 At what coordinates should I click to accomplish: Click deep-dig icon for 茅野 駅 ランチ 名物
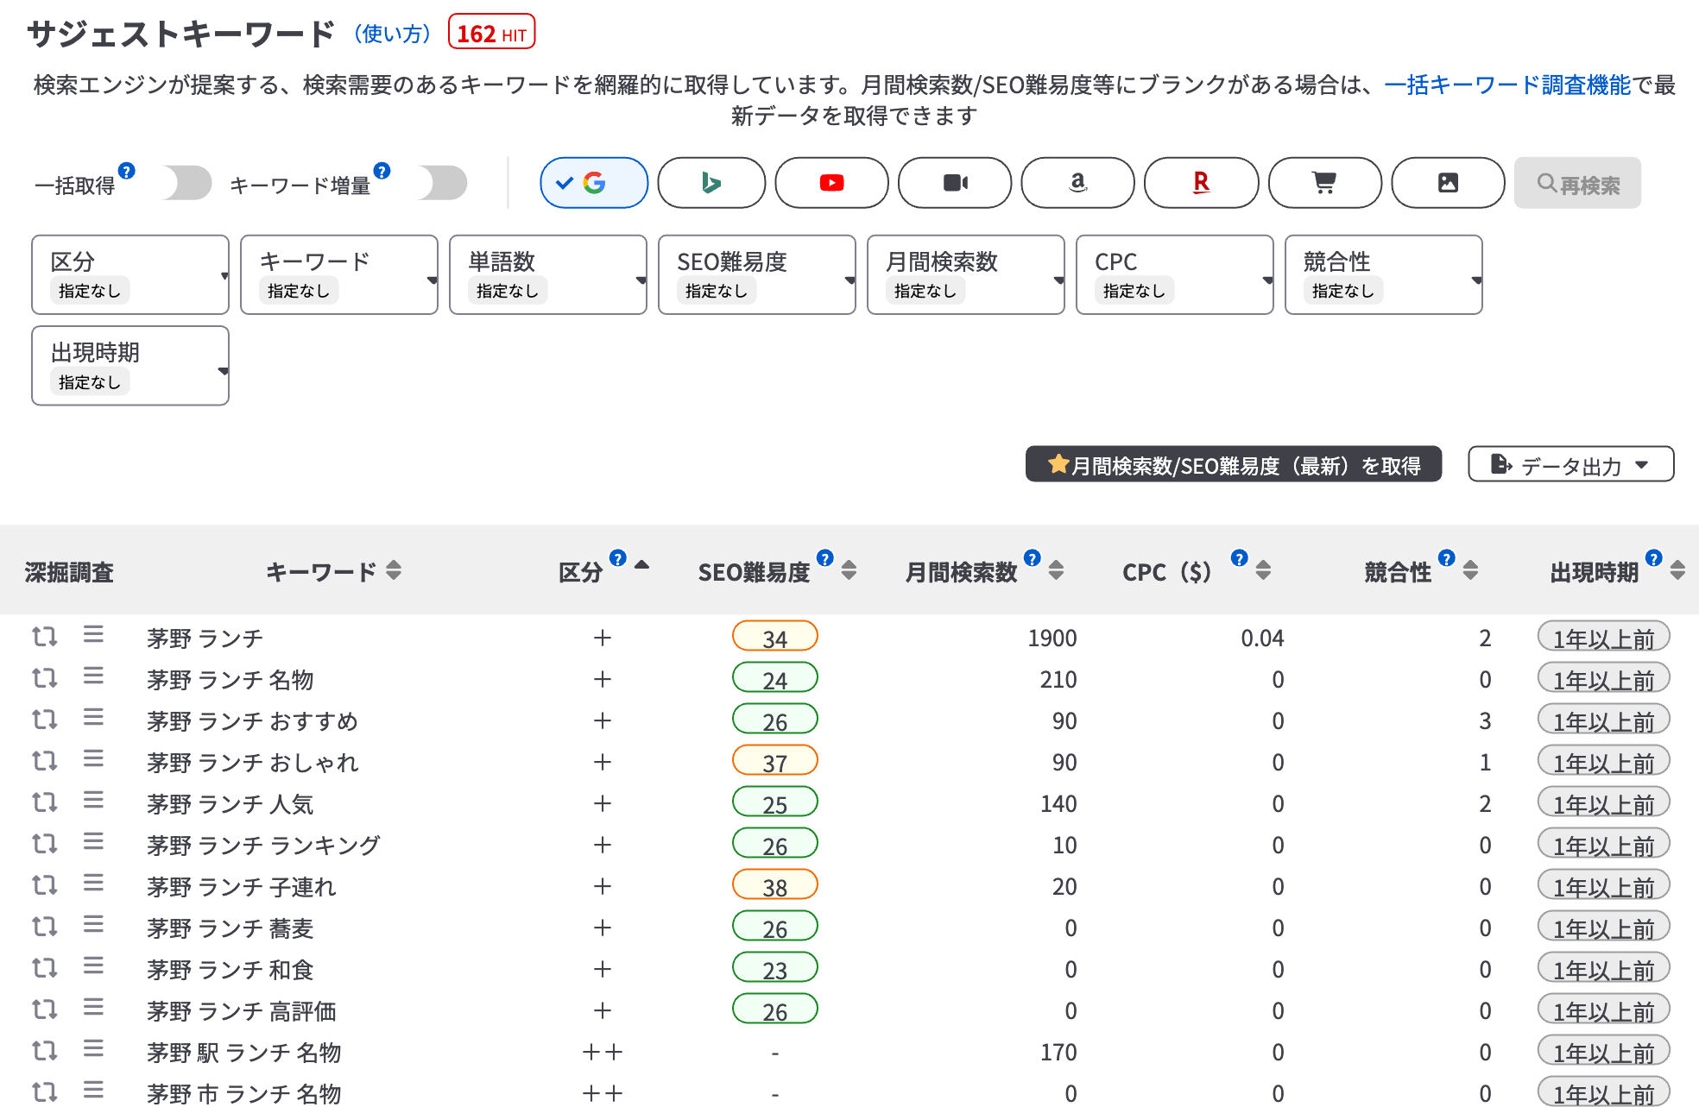(44, 1051)
